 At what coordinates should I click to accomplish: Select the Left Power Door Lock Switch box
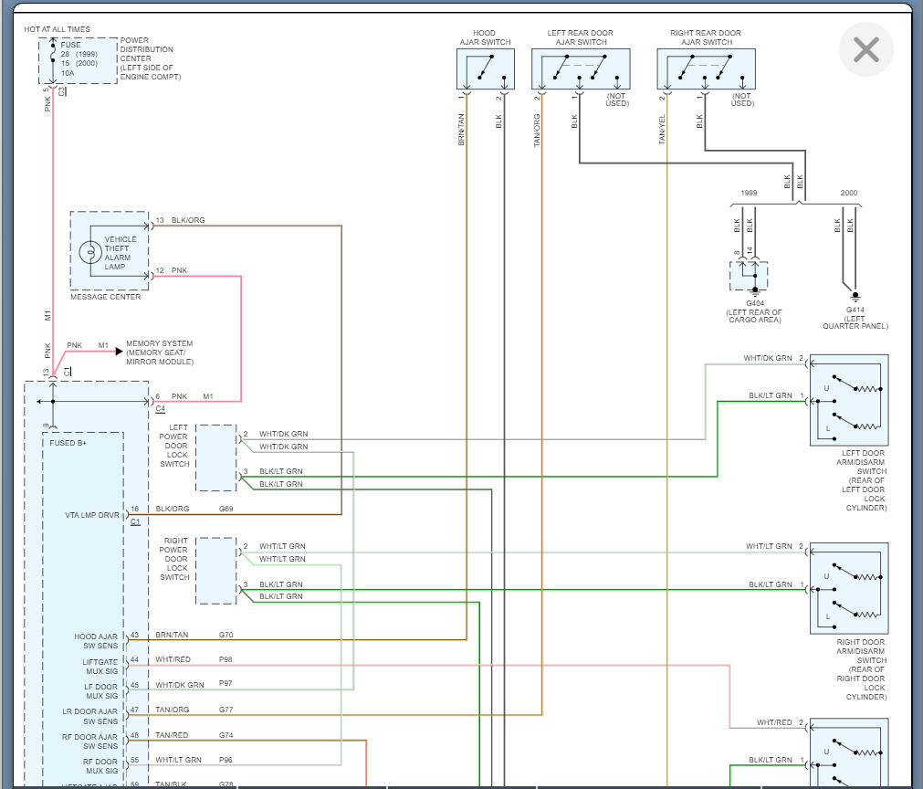(x=215, y=458)
